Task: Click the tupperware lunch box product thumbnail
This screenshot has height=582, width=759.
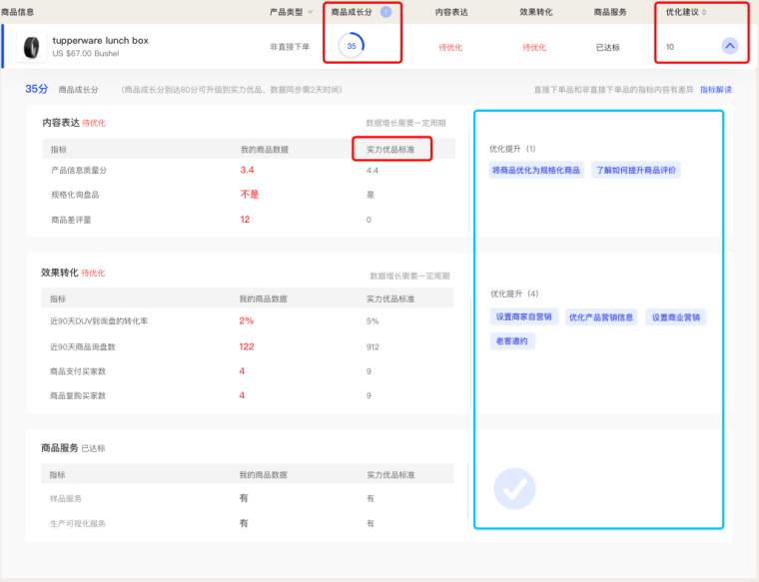Action: [32, 47]
